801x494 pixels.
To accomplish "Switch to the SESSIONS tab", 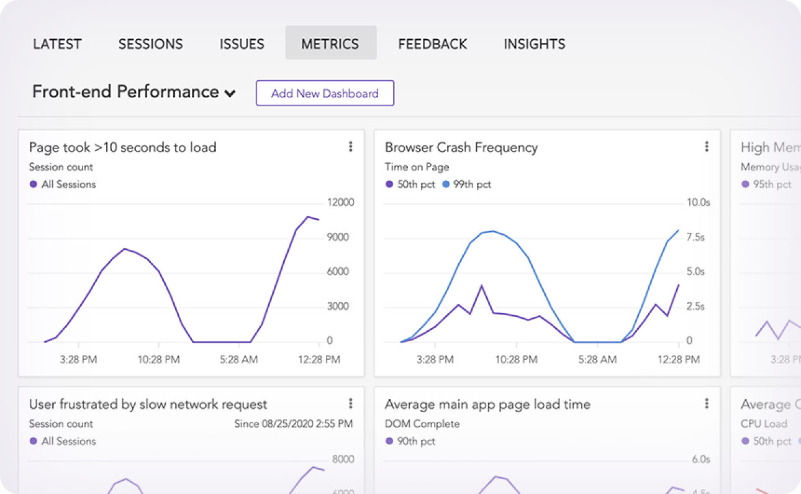I will pyautogui.click(x=151, y=44).
